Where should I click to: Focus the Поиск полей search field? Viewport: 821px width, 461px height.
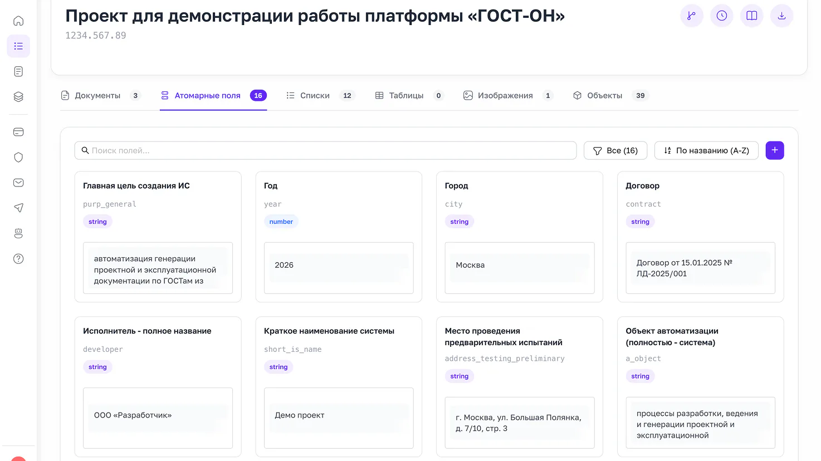325,150
